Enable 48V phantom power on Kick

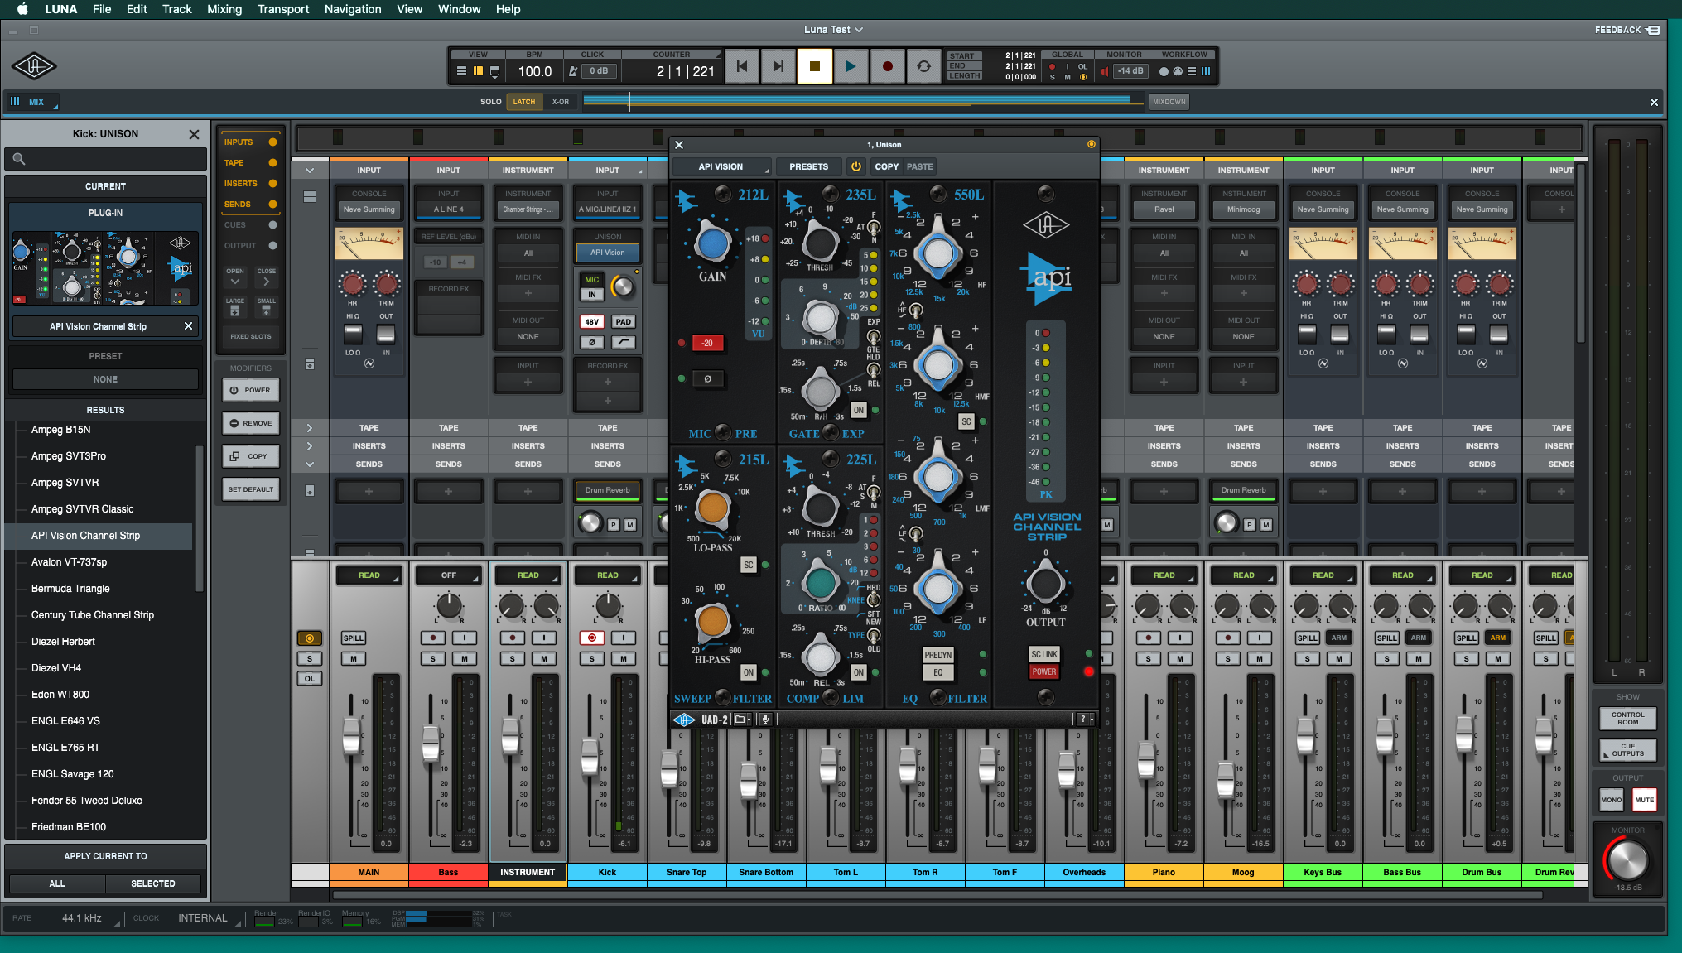[591, 321]
